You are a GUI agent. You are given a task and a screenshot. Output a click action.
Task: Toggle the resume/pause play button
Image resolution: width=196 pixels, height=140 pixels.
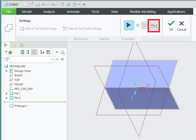[x=129, y=25]
